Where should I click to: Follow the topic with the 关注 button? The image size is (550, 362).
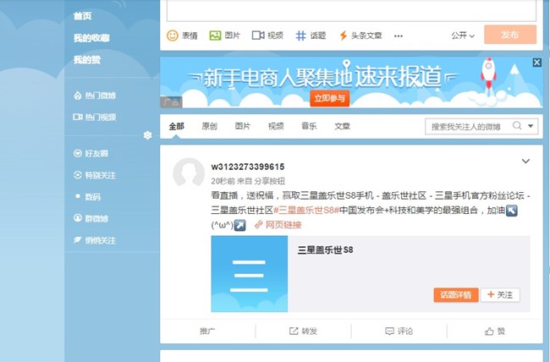click(500, 294)
